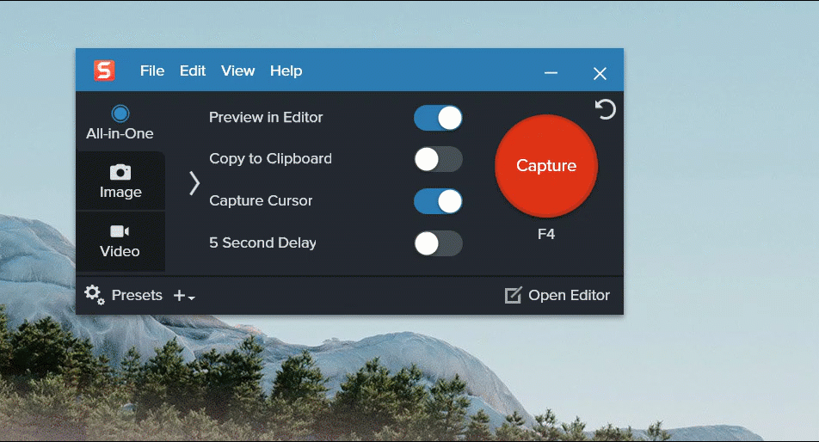Select the All-in-One capture mode
This screenshot has width=819, height=442.
120,123
